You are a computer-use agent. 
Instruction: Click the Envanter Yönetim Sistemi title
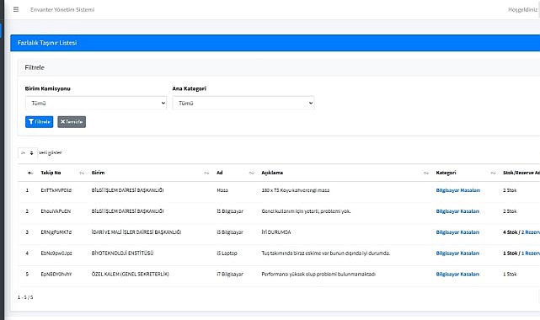click(x=62, y=9)
